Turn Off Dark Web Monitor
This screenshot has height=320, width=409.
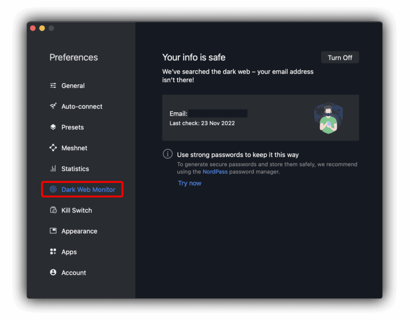[x=340, y=58]
